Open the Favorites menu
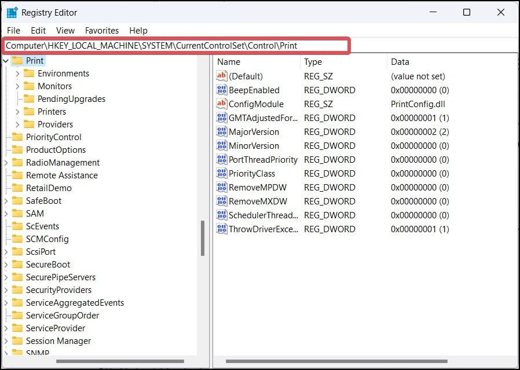 click(102, 31)
